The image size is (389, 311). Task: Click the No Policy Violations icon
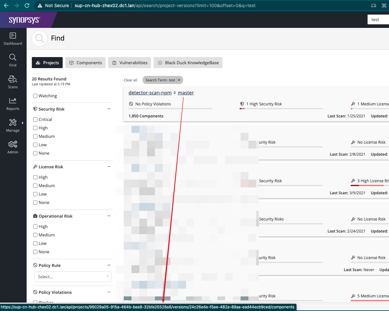tap(131, 104)
